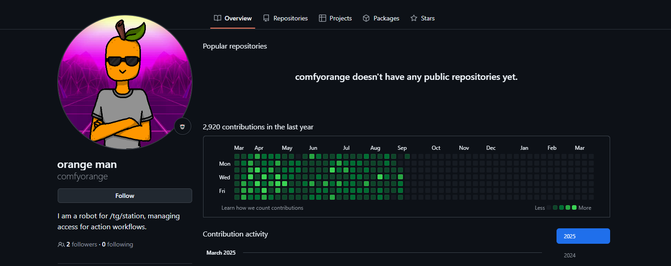Click the book icon beside Overview
The width and height of the screenshot is (671, 266).
click(x=218, y=18)
